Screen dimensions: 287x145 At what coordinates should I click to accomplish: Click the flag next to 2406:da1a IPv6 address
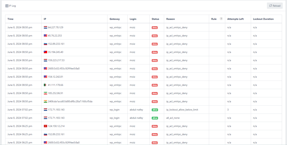(45, 101)
